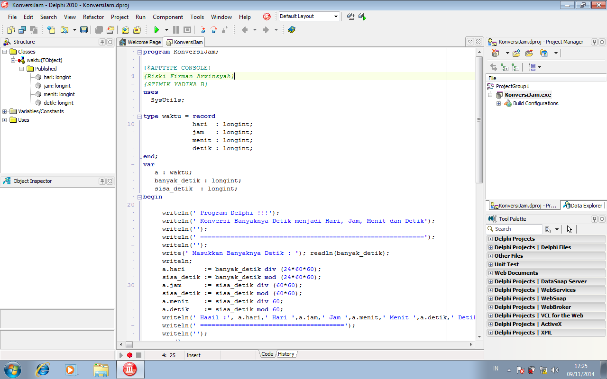Click the editor vertical scrollbar thumb
The height and width of the screenshot is (379, 607).
point(479,118)
